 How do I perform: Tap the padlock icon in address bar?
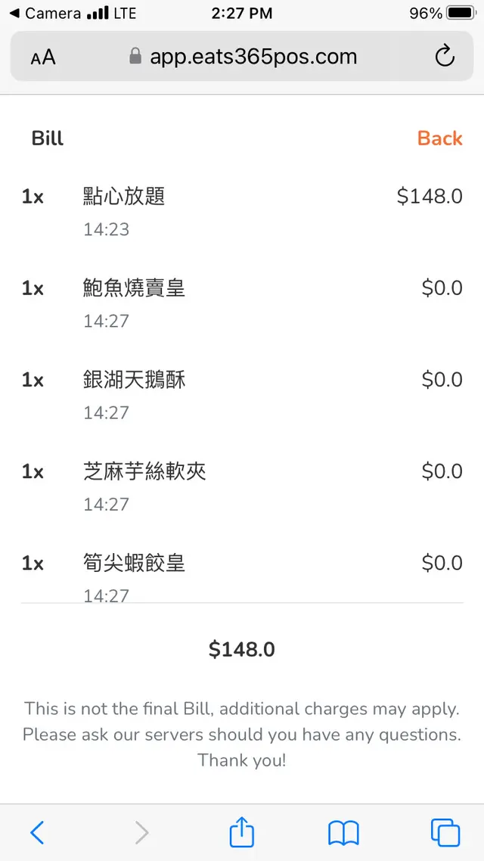[x=135, y=57]
